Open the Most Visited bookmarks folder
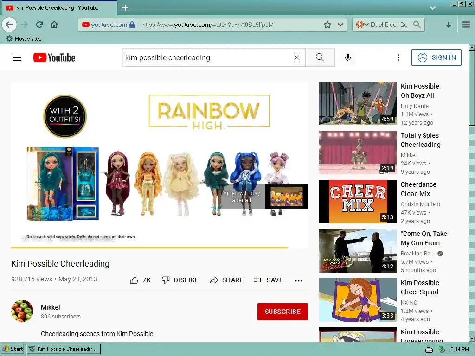This screenshot has width=475, height=356. (x=24, y=39)
